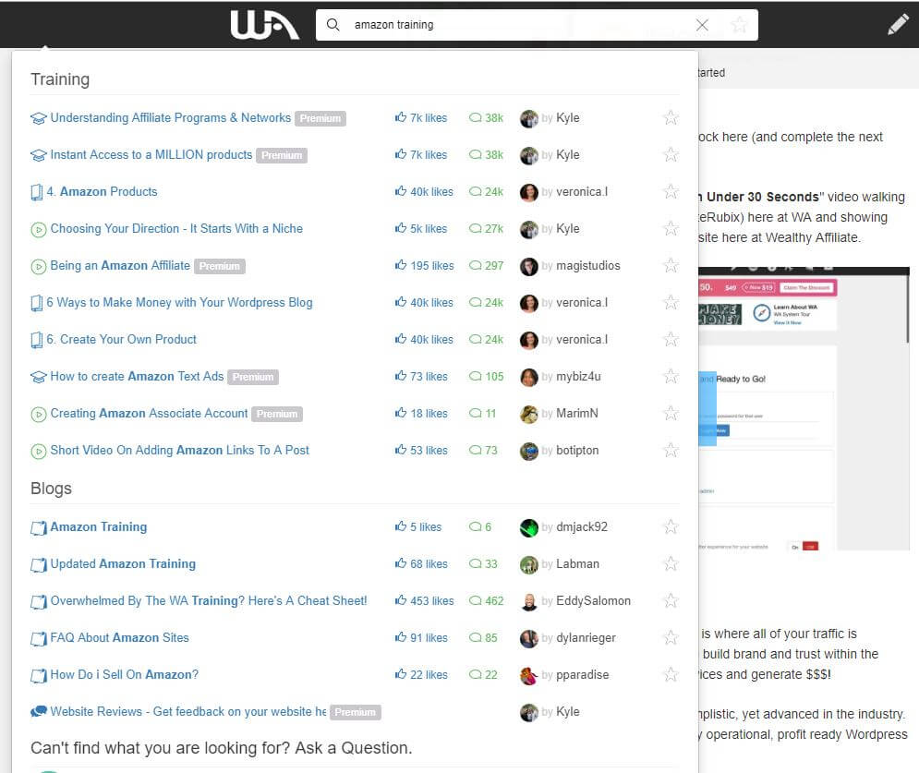Open Choosing Your Direction - It Starts With a Niche
The height and width of the screenshot is (773, 919).
coord(176,228)
